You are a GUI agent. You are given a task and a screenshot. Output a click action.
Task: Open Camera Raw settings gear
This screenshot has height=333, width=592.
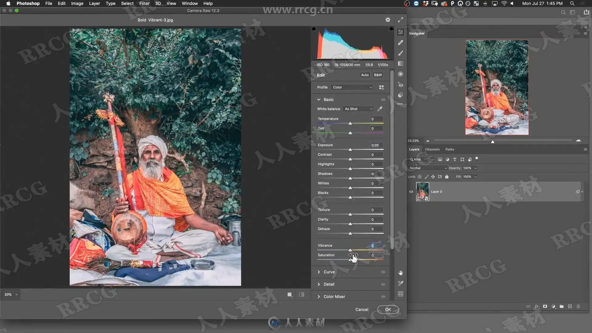click(388, 20)
